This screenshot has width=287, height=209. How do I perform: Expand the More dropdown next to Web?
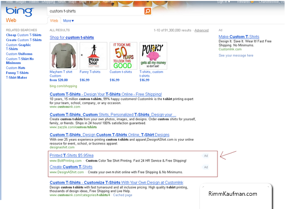pos(69,21)
